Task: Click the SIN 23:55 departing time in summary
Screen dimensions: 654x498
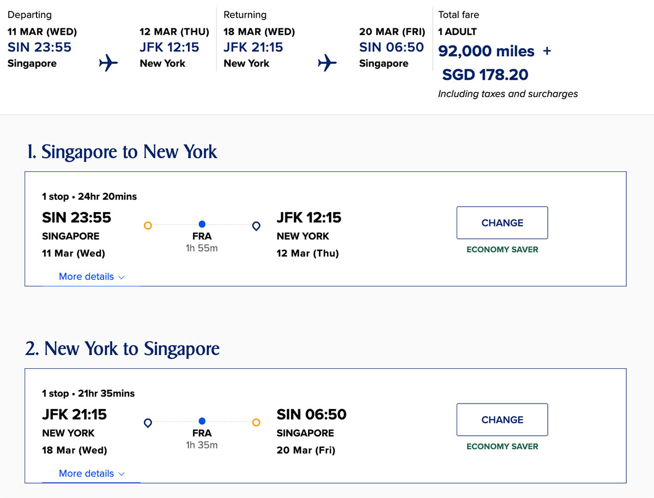Action: pyautogui.click(x=39, y=47)
